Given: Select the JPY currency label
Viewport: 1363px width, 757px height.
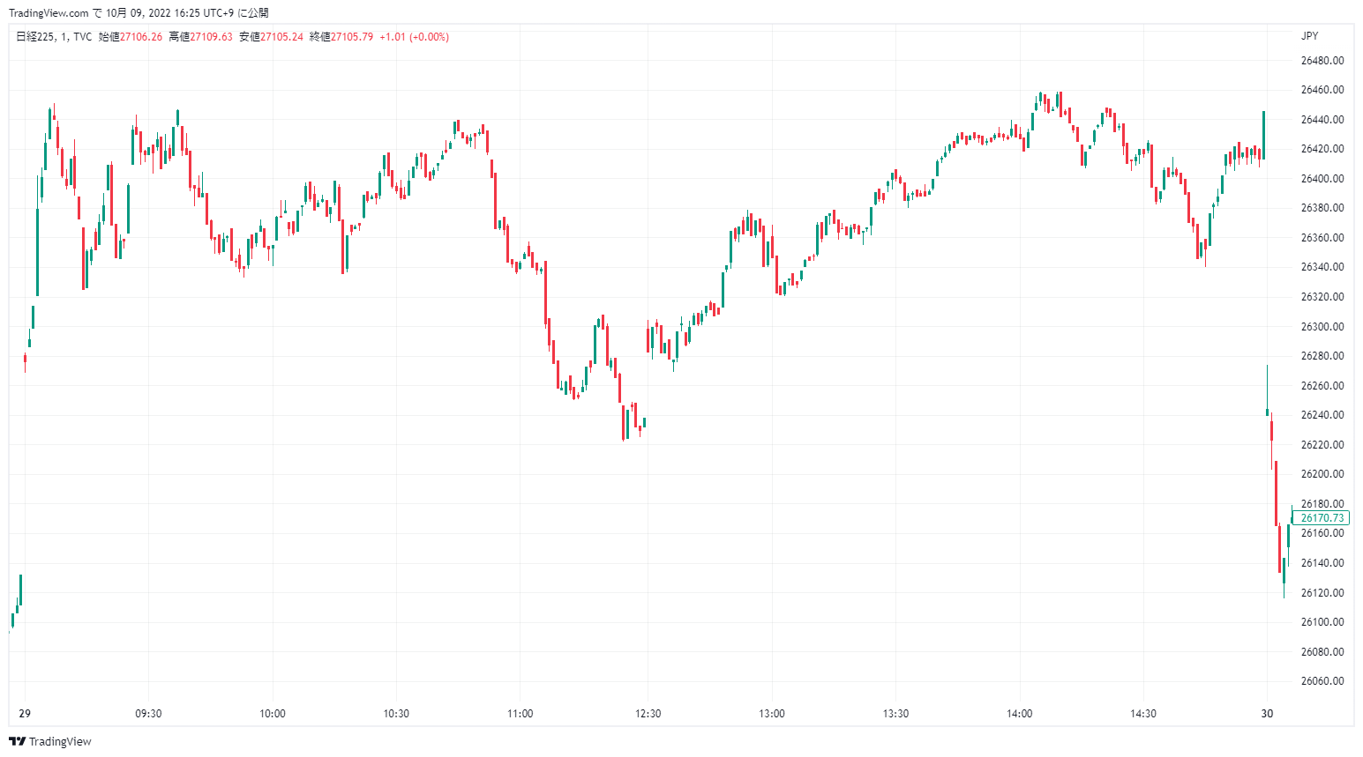Looking at the screenshot, I should tap(1309, 36).
